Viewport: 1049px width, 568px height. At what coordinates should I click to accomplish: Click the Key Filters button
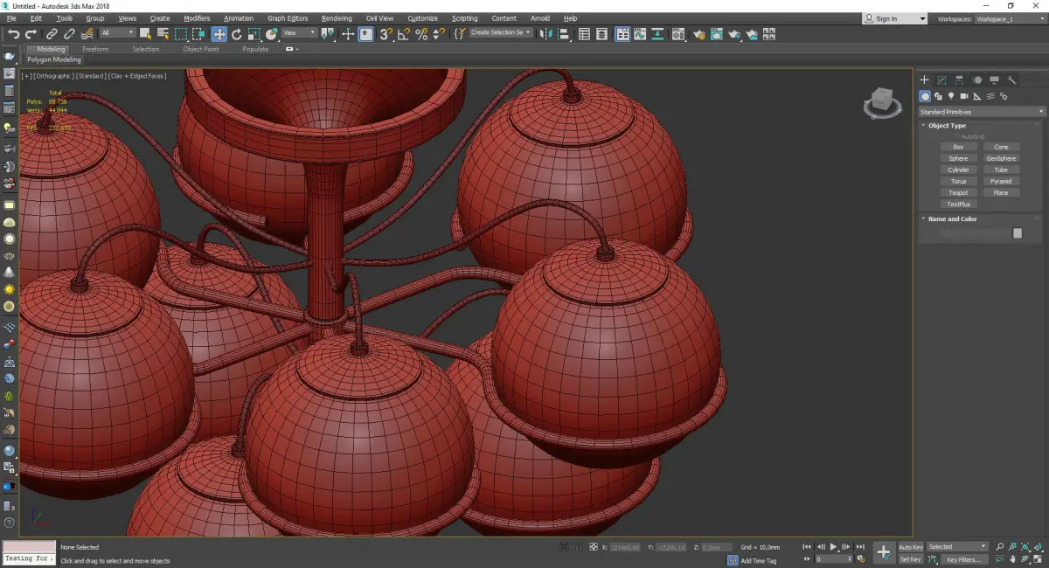click(x=963, y=559)
